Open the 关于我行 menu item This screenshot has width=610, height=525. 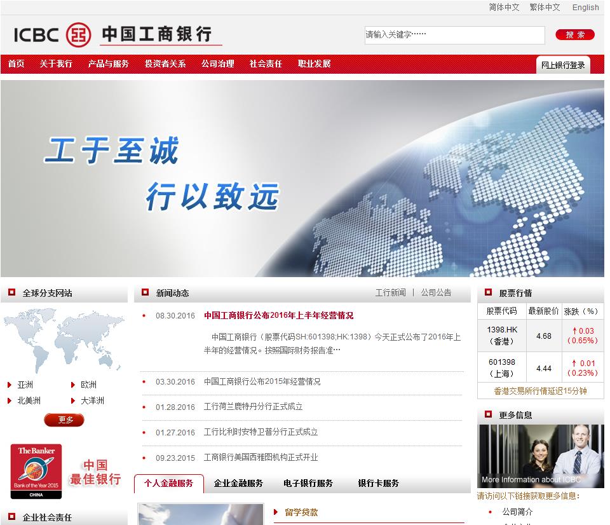point(56,64)
